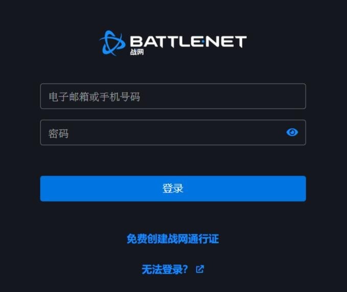Click the BATTLENET wordmark text
347x292 pixels.
click(189, 41)
